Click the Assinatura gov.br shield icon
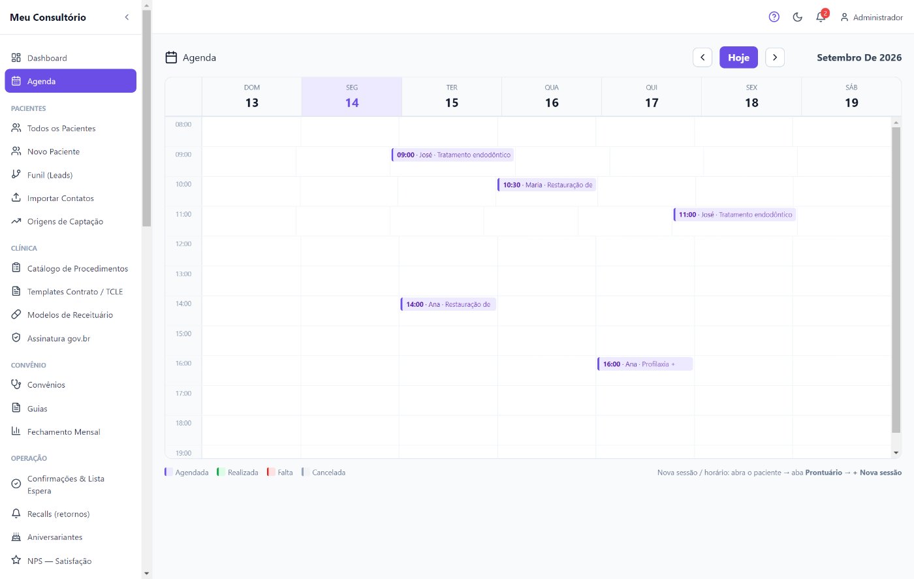914x579 pixels. click(16, 337)
